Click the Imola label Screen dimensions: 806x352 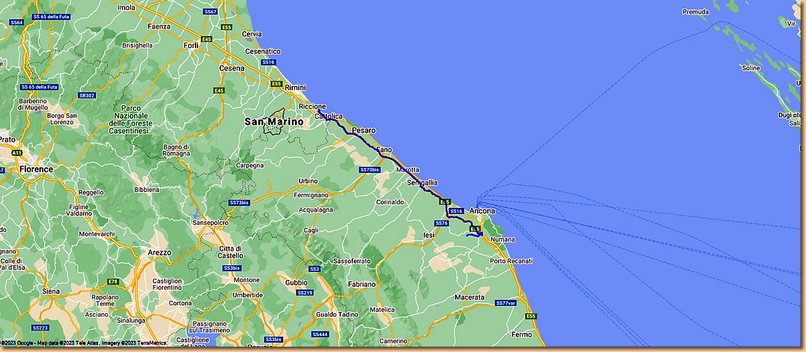[127, 8]
